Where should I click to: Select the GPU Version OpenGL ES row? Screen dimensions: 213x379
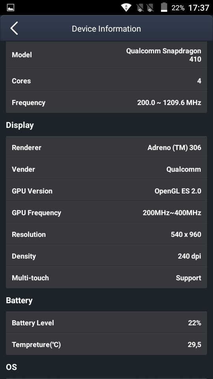tap(106, 191)
